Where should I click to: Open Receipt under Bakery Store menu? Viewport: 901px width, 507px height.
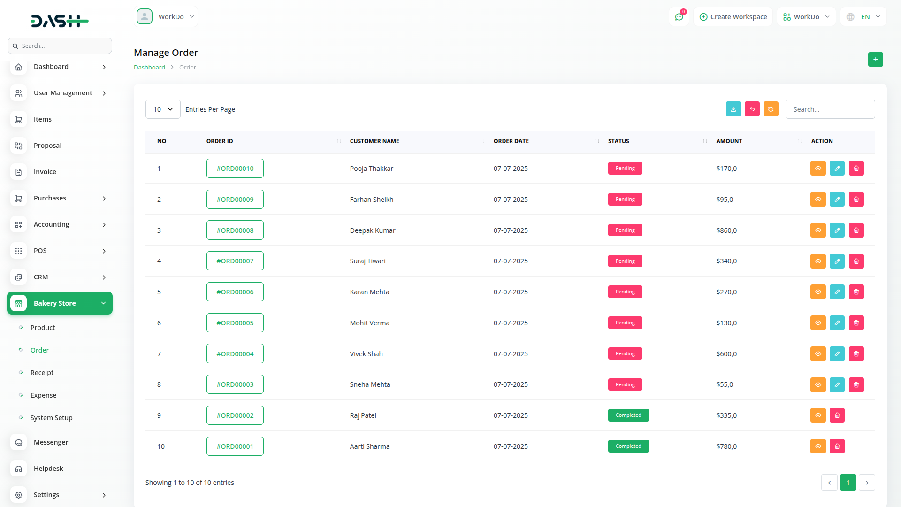(42, 373)
